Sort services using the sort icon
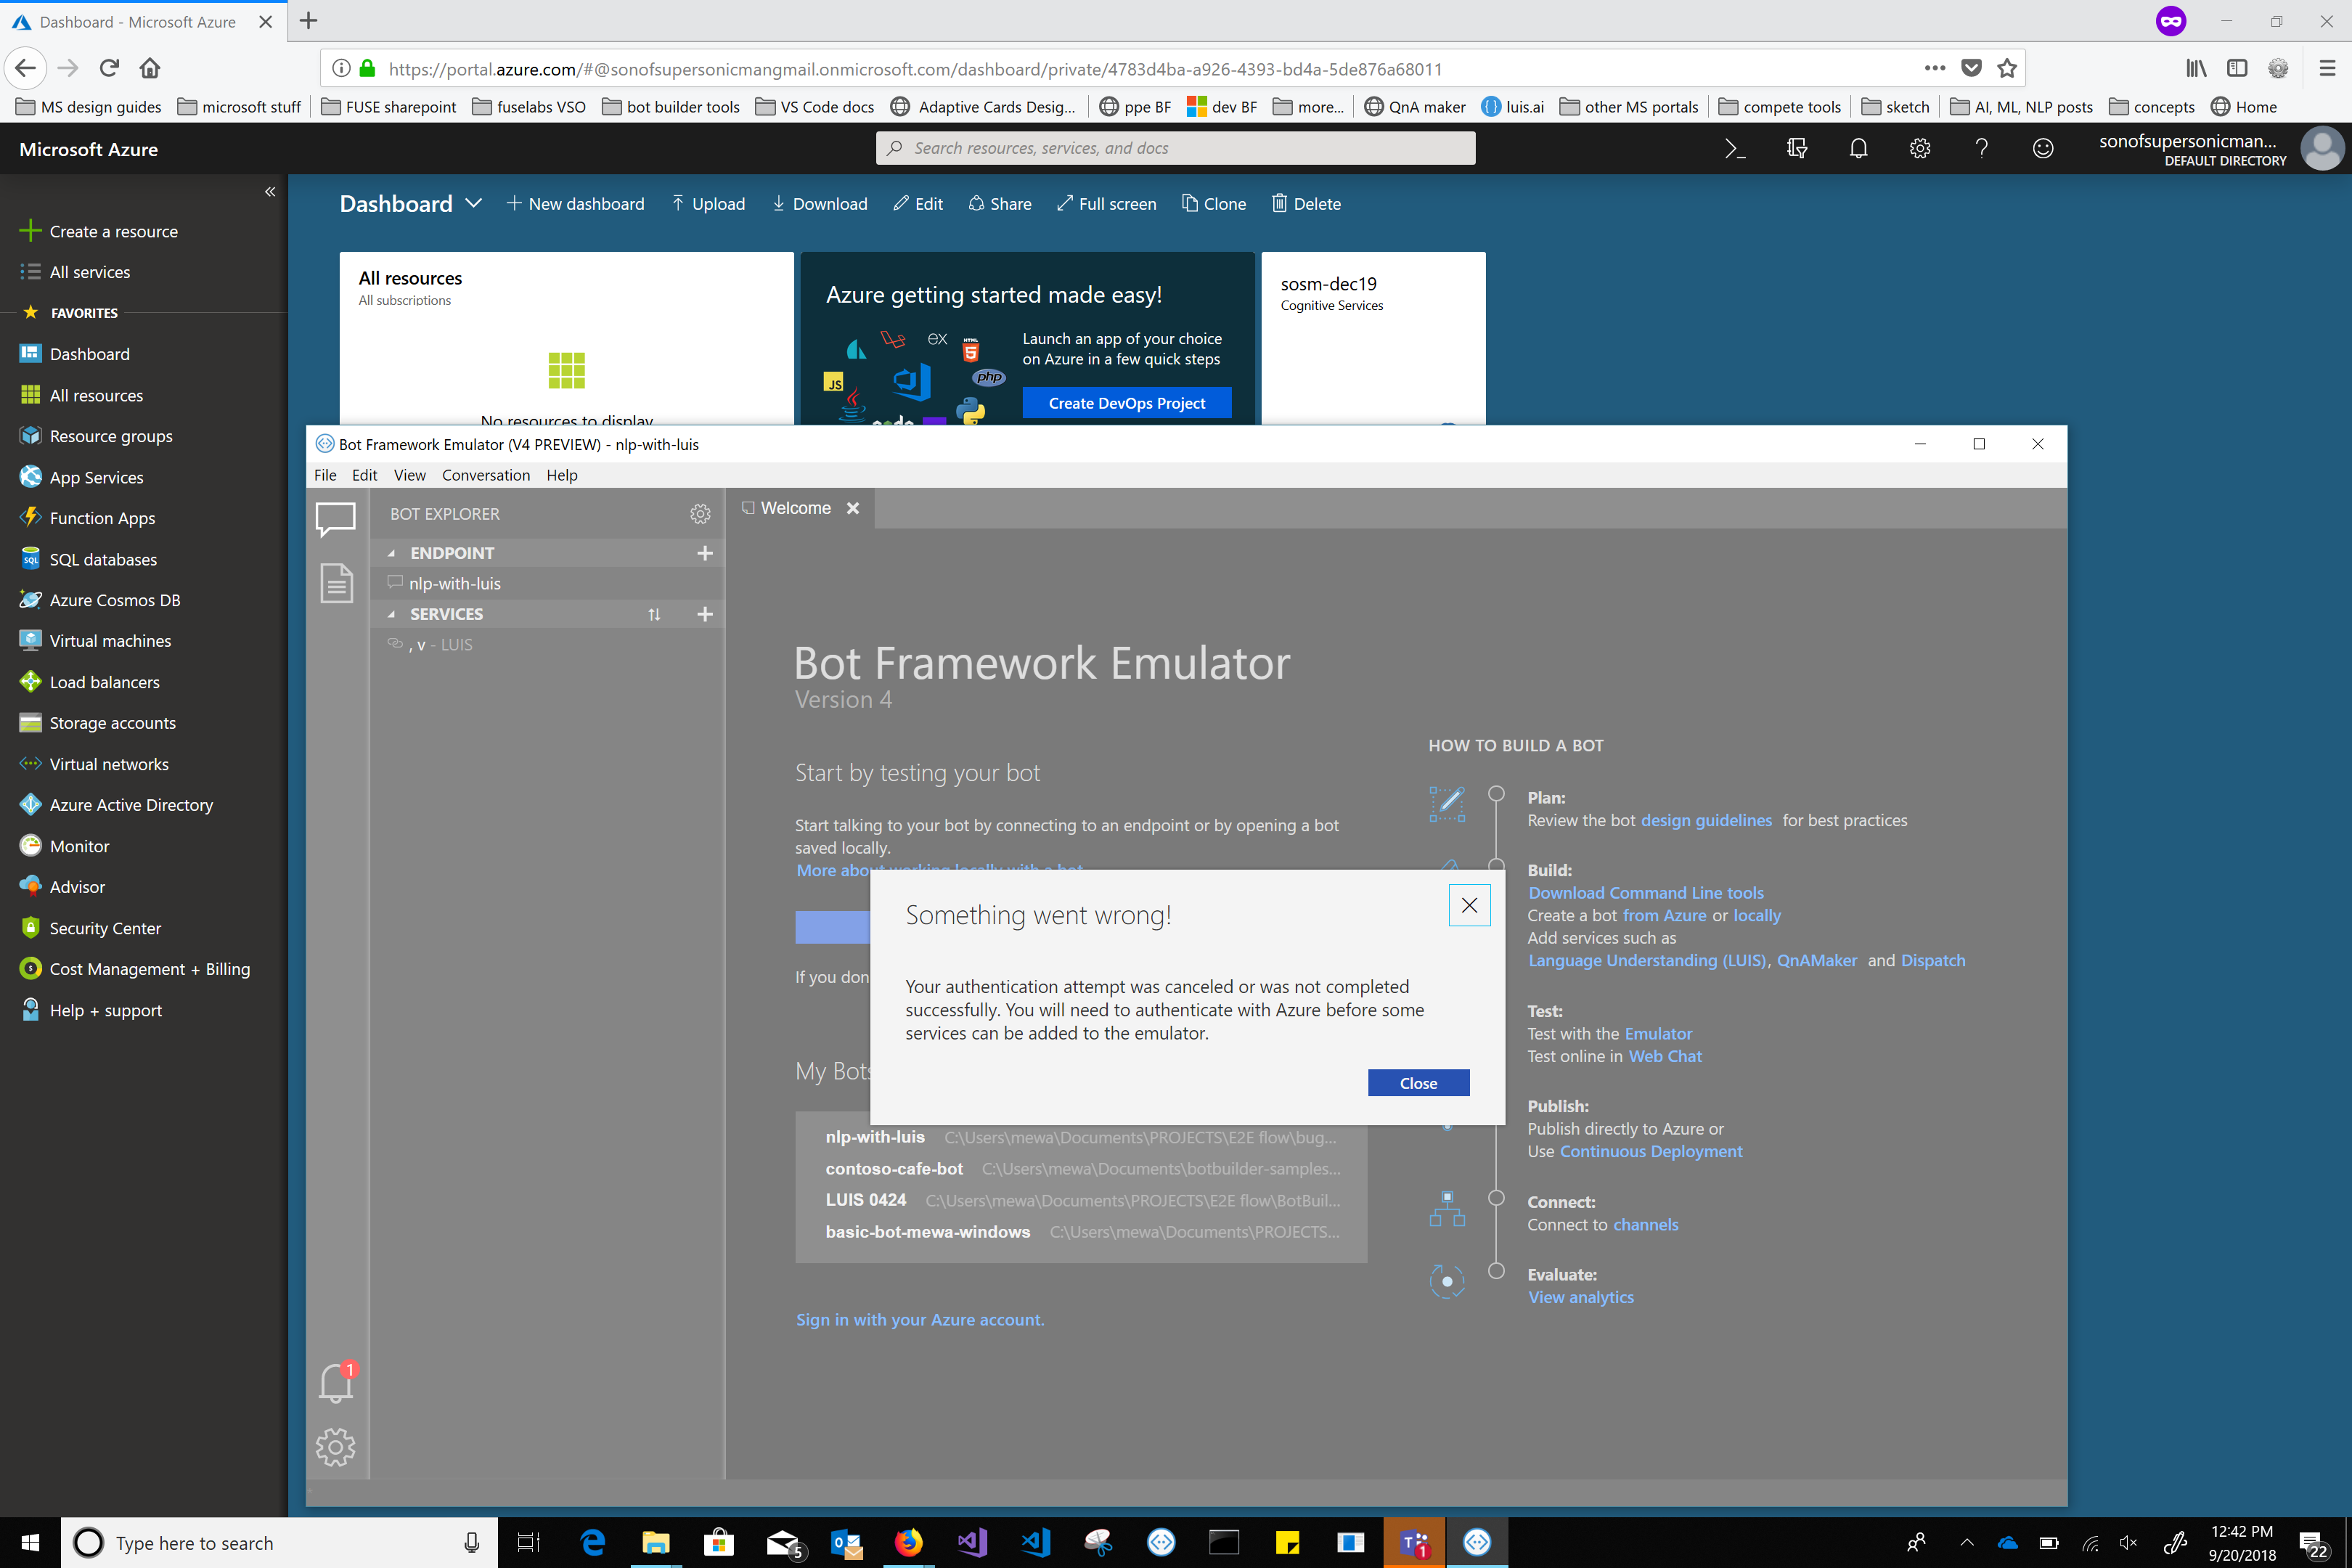Image resolution: width=2352 pixels, height=1568 pixels. pos(655,614)
